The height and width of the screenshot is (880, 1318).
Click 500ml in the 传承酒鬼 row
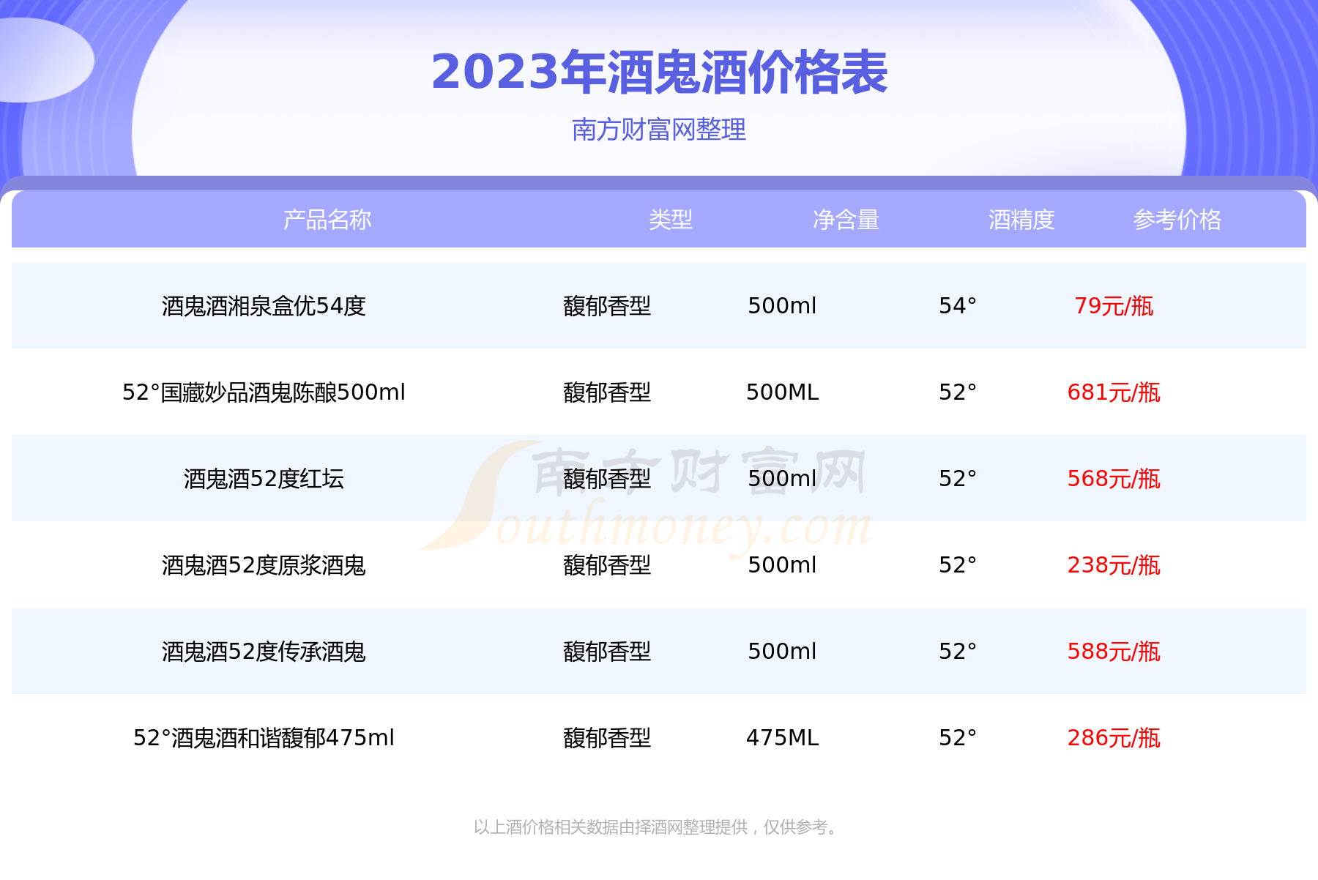pyautogui.click(x=782, y=652)
